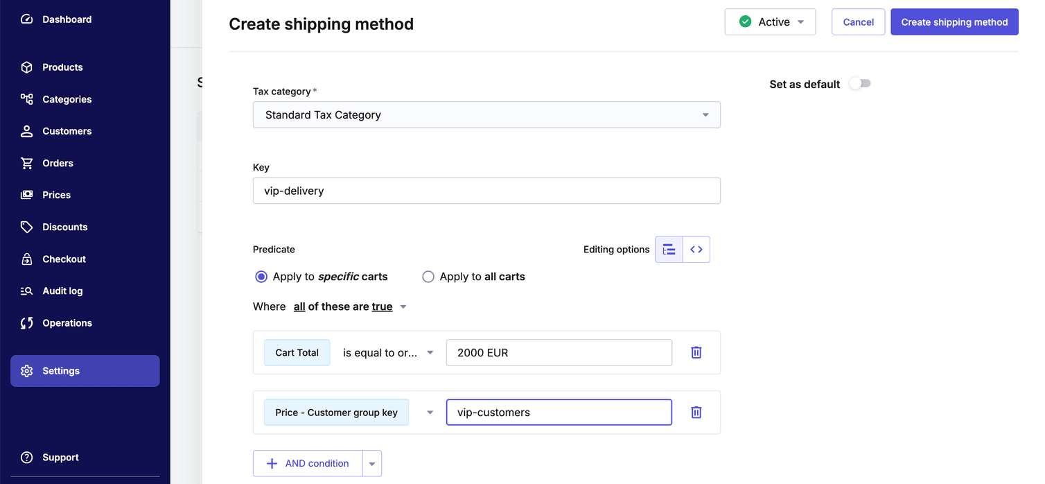Navigate to Discounts
The width and height of the screenshot is (1045, 484).
pyautogui.click(x=64, y=227)
